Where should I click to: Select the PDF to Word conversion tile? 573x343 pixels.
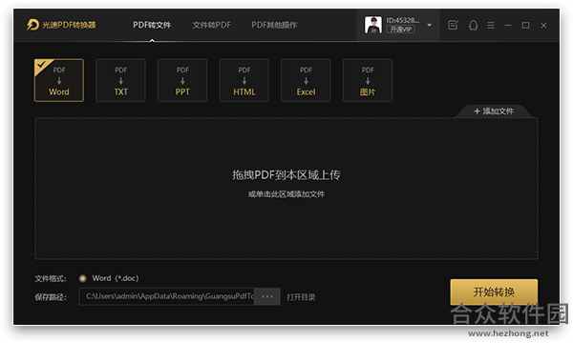[x=59, y=80]
